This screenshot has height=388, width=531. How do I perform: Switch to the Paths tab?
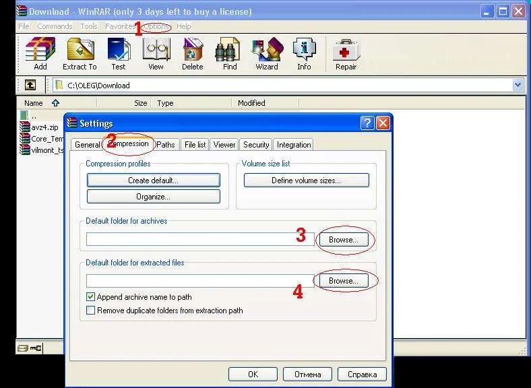[166, 145]
